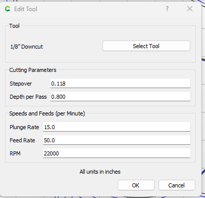Click into the Stepover field
This screenshot has height=198, width=205.
[x=120, y=84]
